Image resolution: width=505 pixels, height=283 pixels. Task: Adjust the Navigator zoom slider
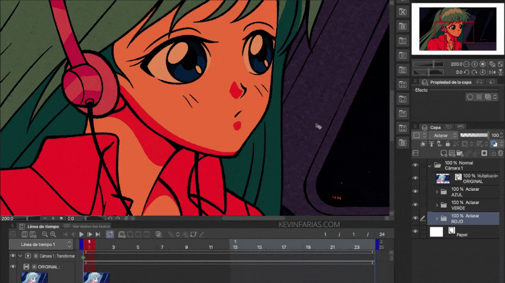428,64
